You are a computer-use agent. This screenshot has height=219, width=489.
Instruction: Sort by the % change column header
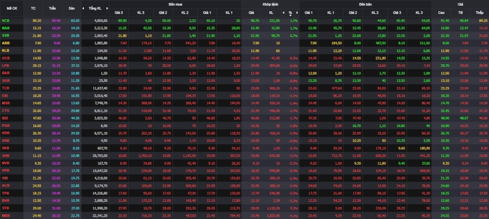[x=290, y=13]
